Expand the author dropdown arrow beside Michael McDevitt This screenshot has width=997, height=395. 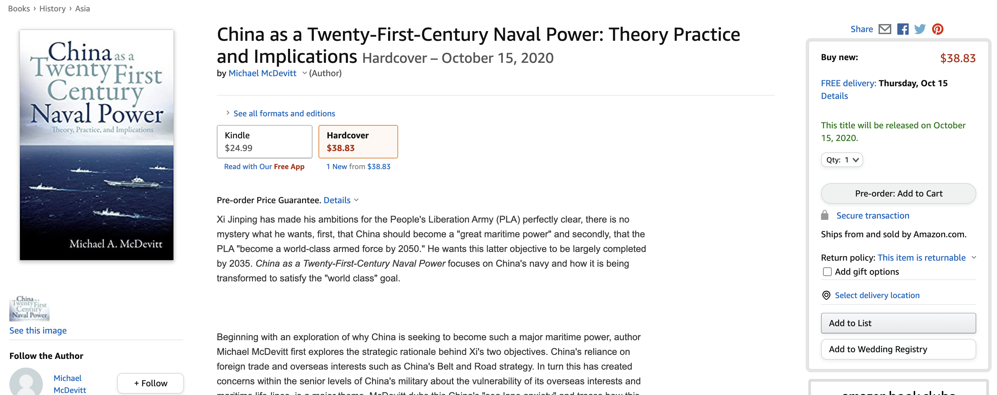(x=304, y=73)
